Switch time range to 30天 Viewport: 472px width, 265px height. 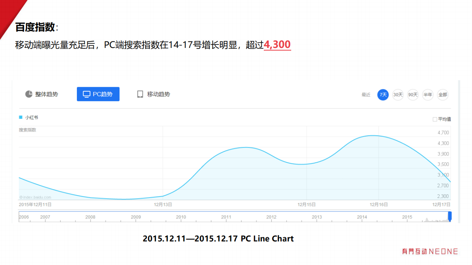tap(398, 95)
